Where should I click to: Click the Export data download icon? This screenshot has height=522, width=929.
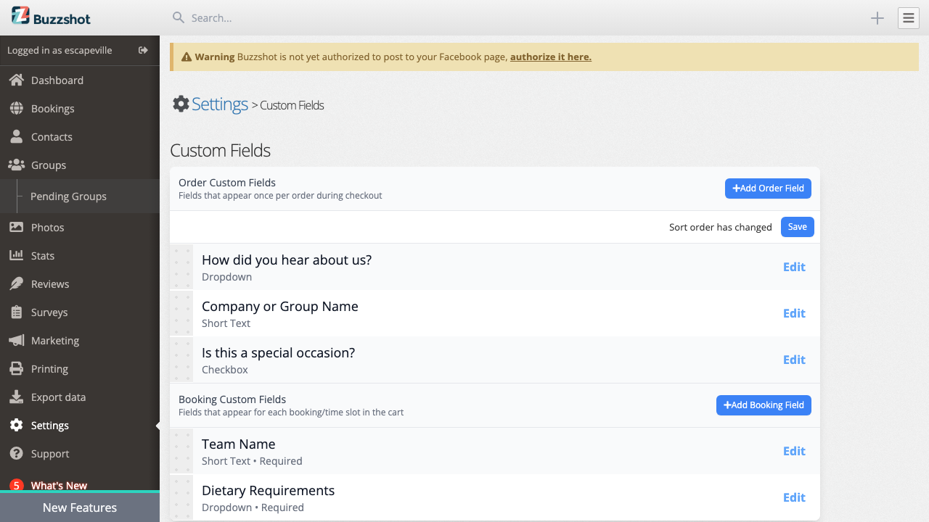(16, 397)
